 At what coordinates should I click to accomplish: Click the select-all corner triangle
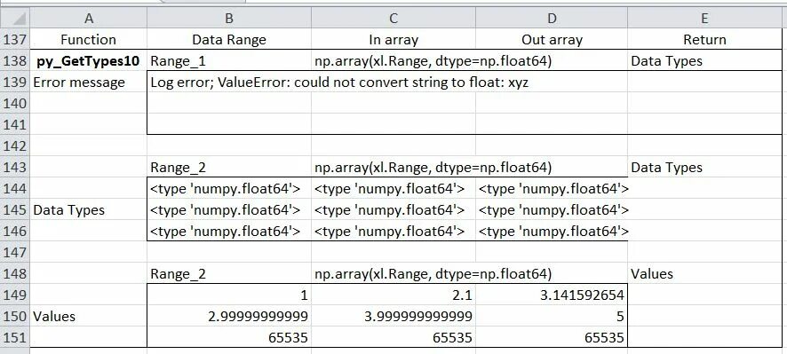click(x=15, y=18)
